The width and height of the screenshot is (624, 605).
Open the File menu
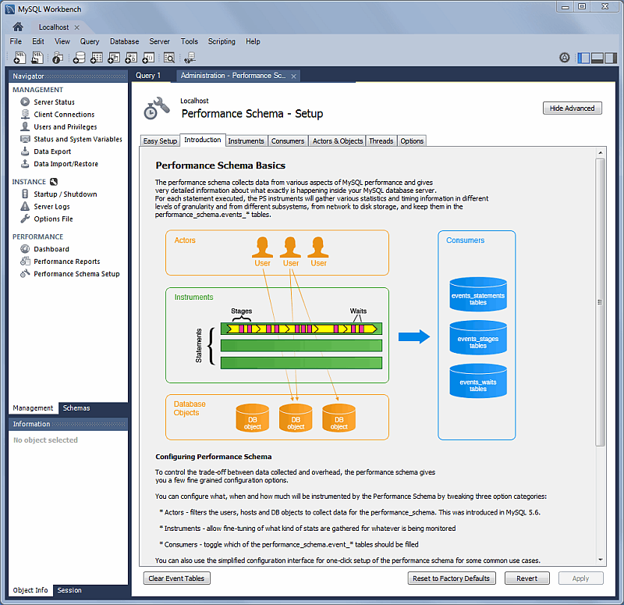(x=16, y=41)
